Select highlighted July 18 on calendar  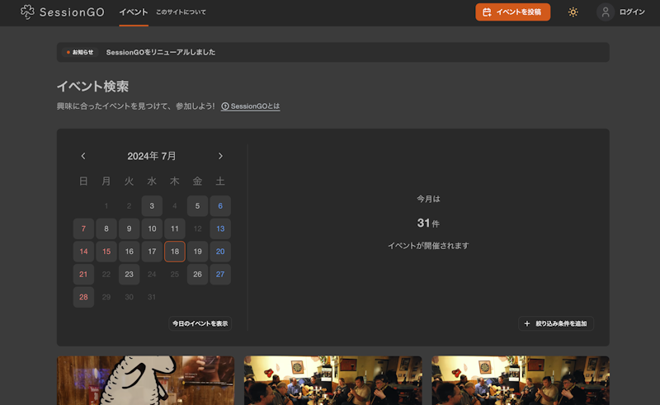pyautogui.click(x=175, y=252)
